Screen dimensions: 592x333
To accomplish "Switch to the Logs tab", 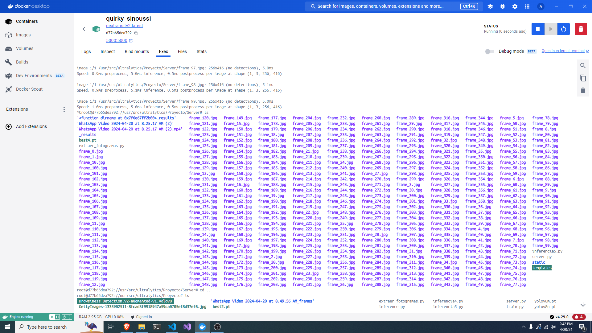I will 86,51.
